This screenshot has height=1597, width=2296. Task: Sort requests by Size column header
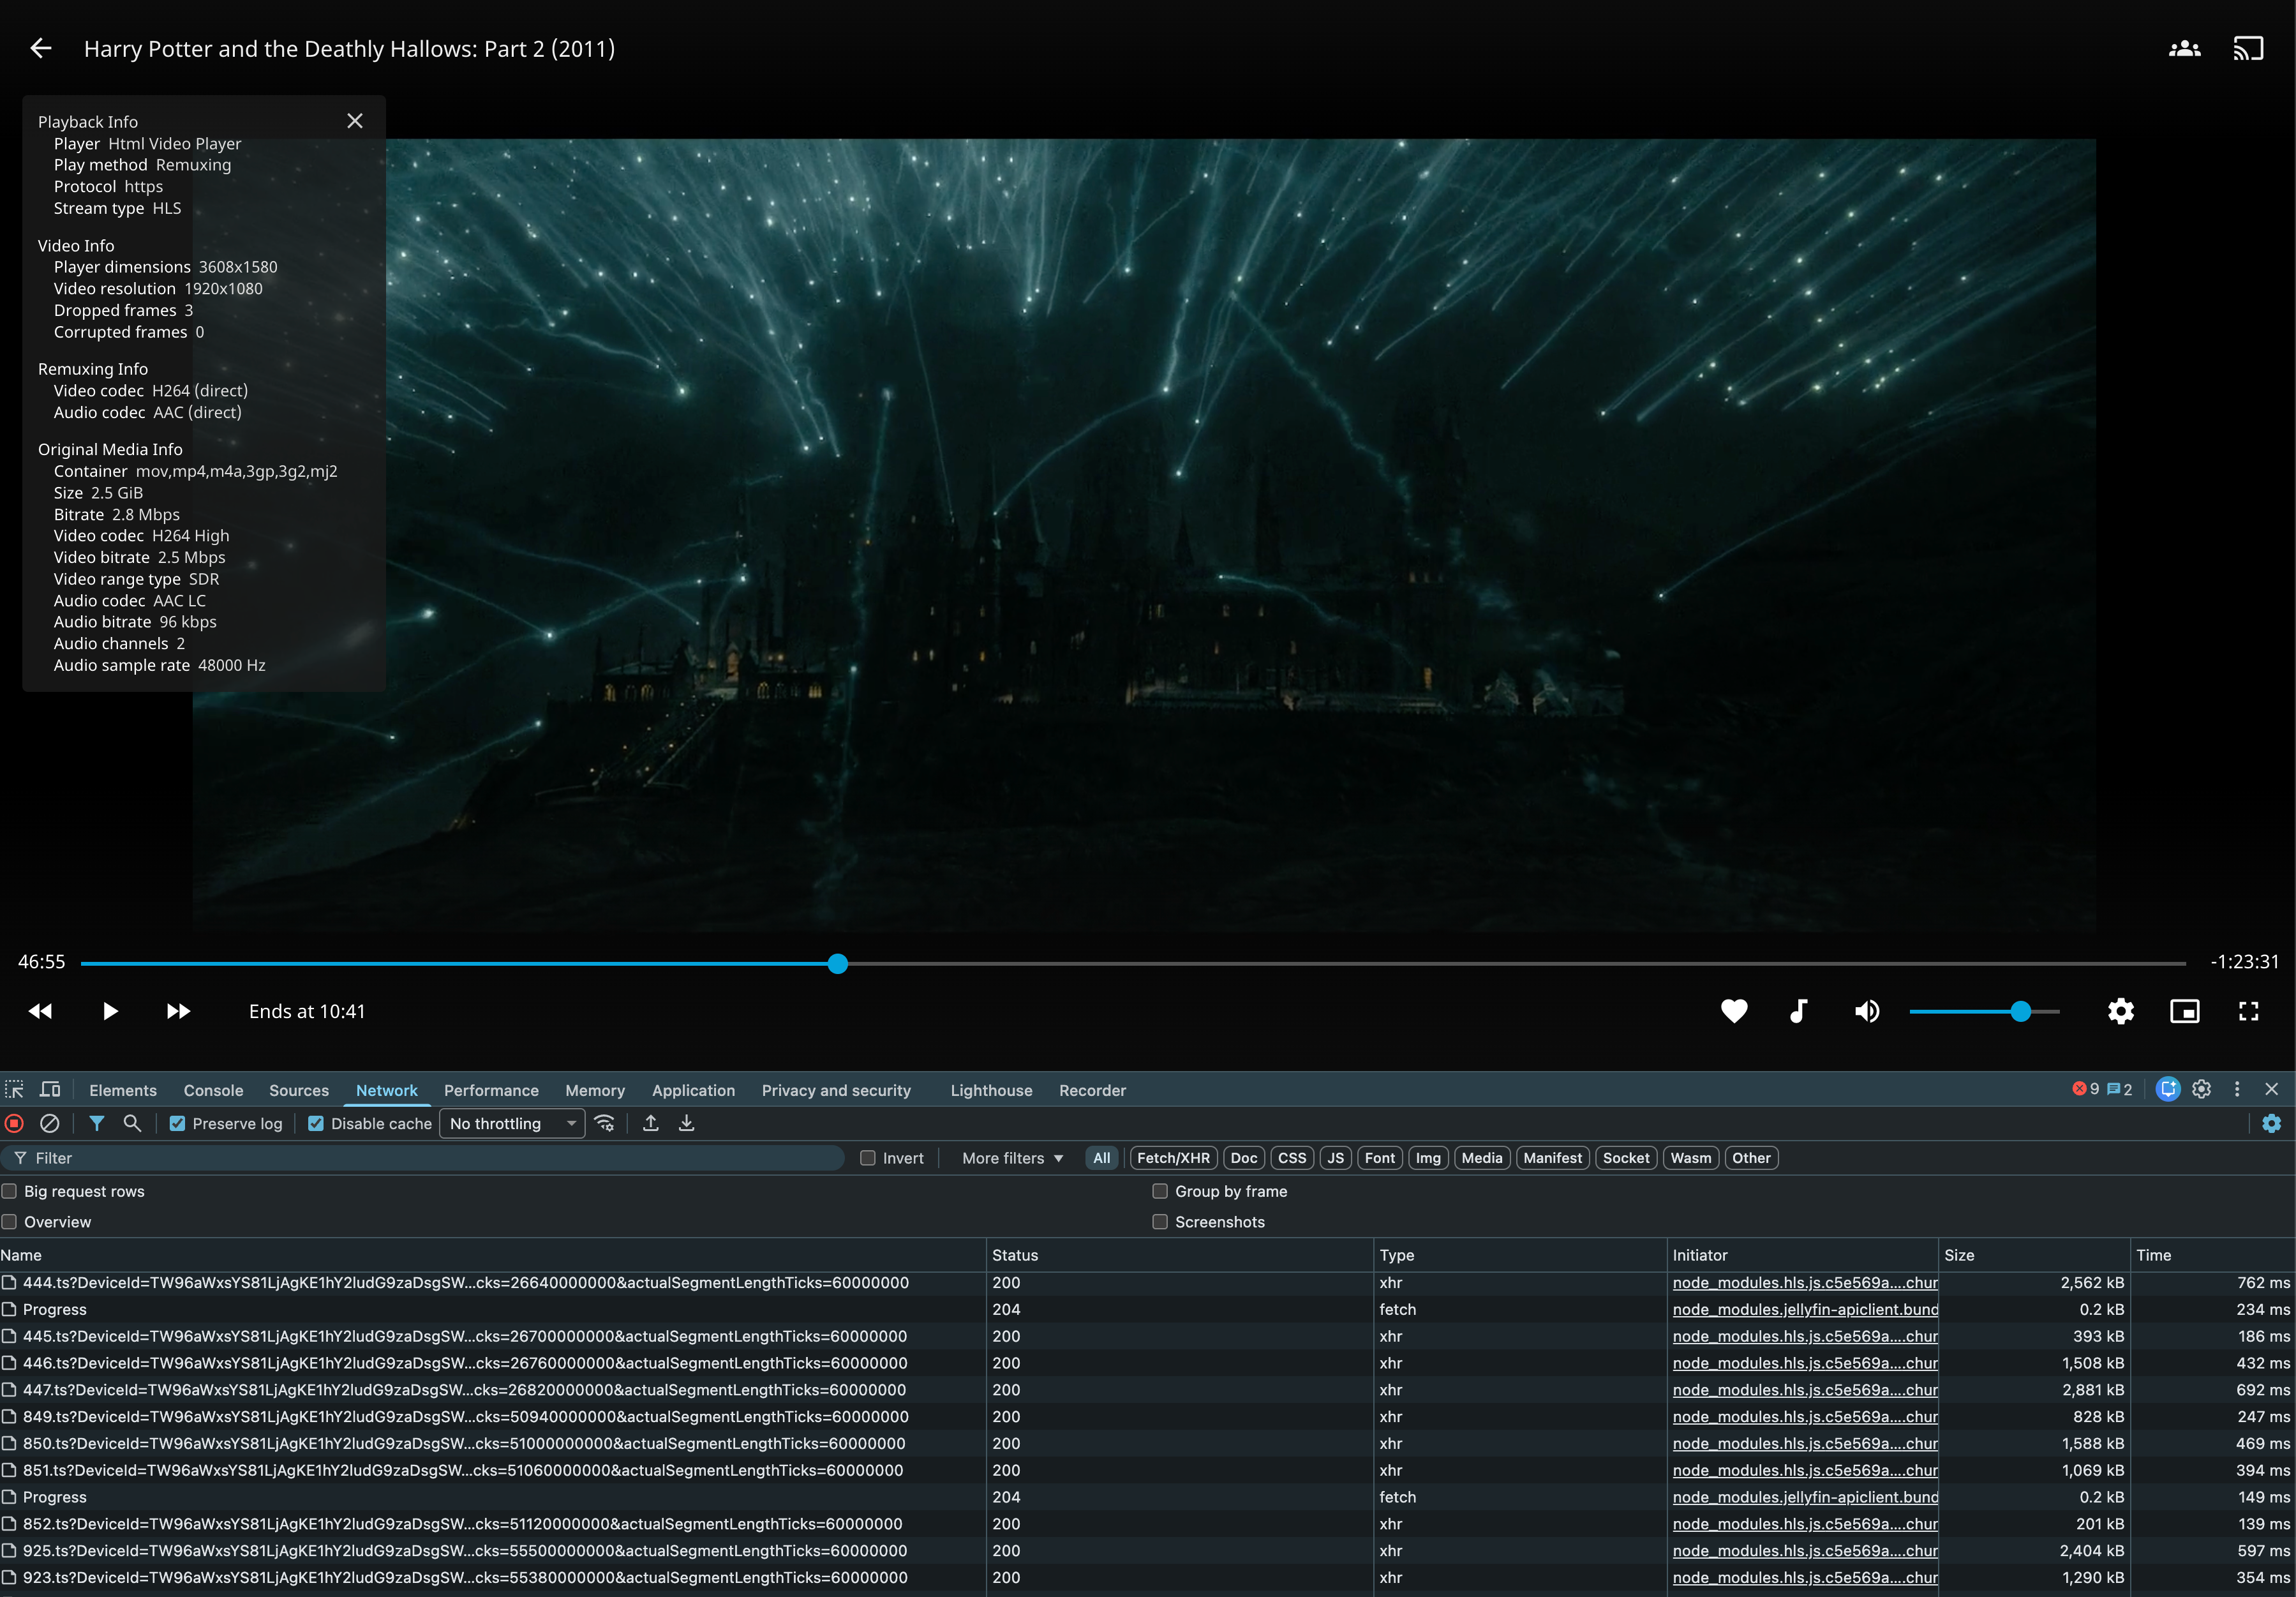pyautogui.click(x=2033, y=1255)
